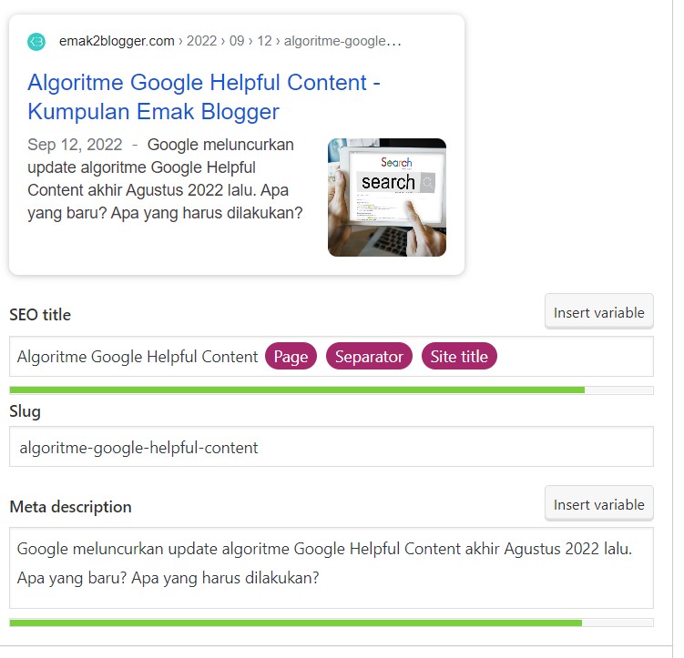Click the SEO title label
This screenshot has height=658, width=684.
click(40, 315)
